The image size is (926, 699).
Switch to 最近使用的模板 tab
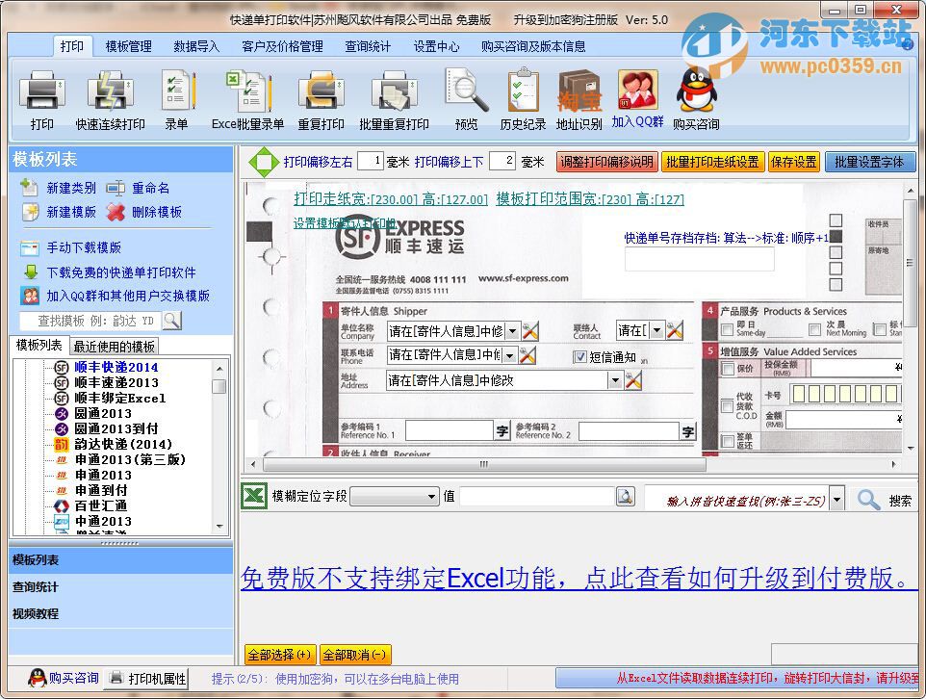click(x=115, y=346)
